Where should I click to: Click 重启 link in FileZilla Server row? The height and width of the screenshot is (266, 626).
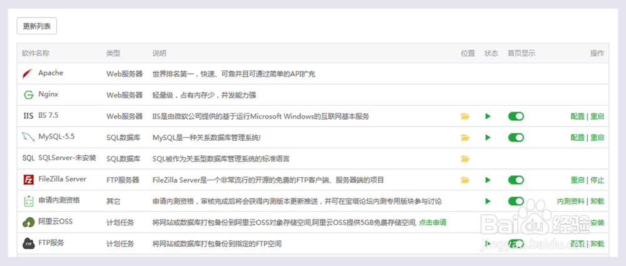pyautogui.click(x=577, y=180)
